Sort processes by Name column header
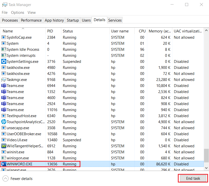This screenshot has height=186, width=209. click(8, 31)
